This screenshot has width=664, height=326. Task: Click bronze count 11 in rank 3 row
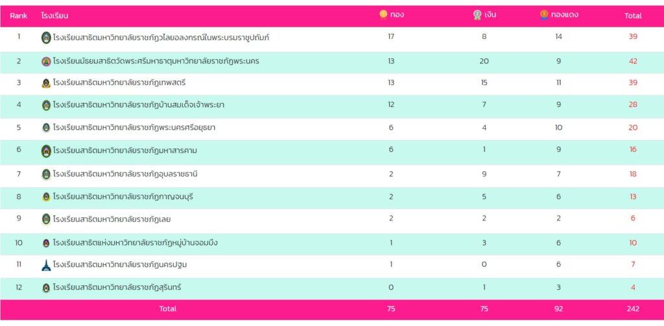click(x=558, y=82)
